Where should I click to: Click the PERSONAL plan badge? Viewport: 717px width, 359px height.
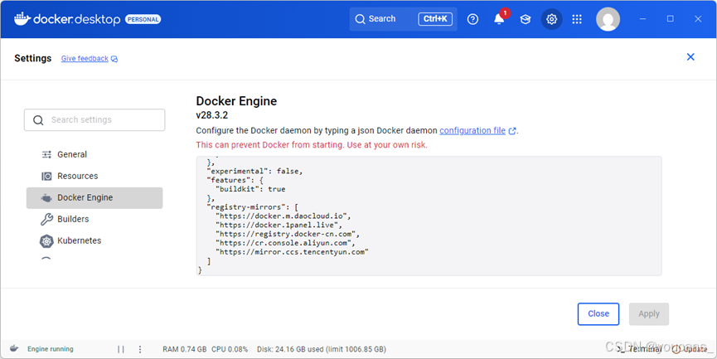143,19
